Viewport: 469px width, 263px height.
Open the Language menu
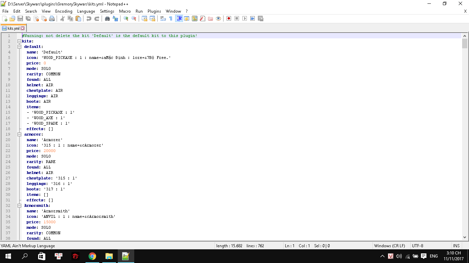[x=86, y=11]
